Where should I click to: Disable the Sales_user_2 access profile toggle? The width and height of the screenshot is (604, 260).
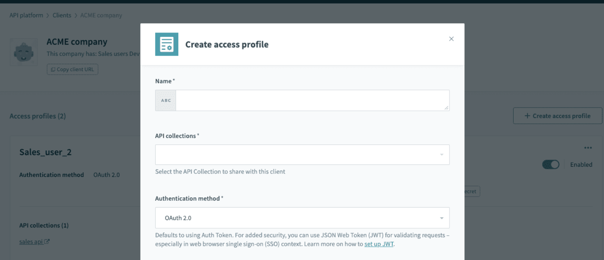pos(551,164)
